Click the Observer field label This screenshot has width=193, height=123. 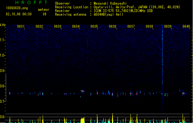coord(62,3)
